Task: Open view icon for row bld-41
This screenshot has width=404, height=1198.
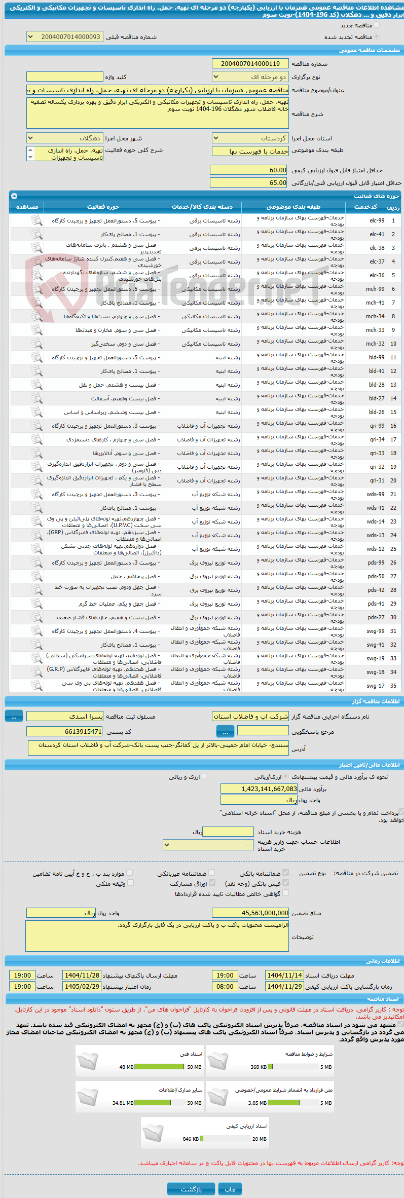Action: (36, 371)
